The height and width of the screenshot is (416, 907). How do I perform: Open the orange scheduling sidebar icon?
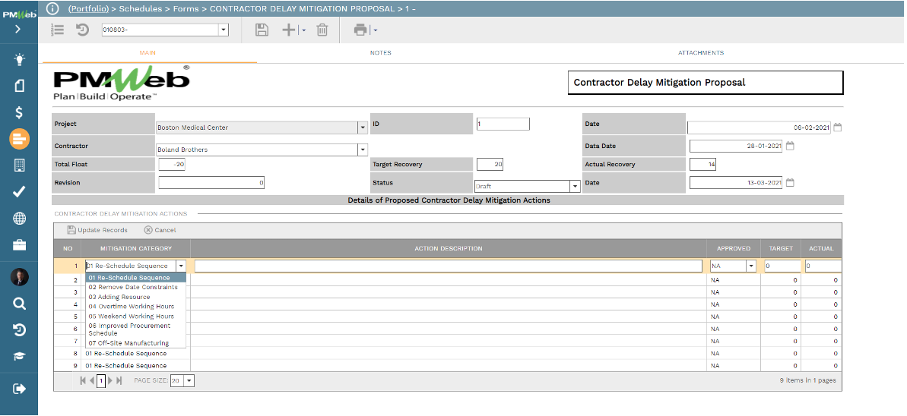tap(19, 139)
